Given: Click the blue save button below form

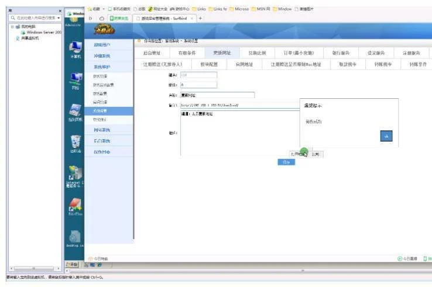Looking at the screenshot, I should click(285, 162).
